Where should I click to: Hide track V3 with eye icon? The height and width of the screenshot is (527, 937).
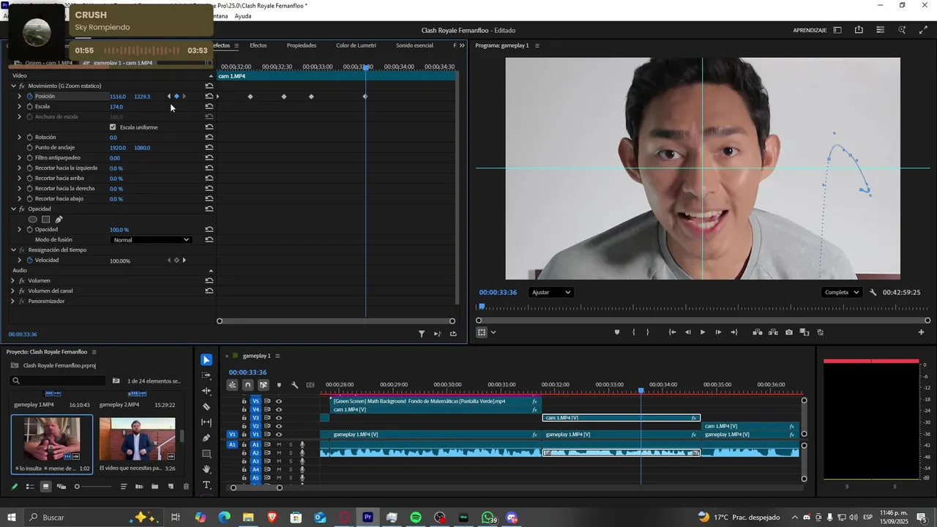(279, 418)
